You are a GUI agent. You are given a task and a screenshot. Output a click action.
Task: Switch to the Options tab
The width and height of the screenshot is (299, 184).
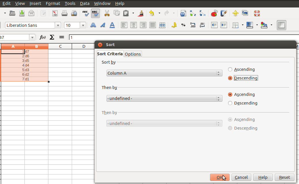tap(133, 54)
